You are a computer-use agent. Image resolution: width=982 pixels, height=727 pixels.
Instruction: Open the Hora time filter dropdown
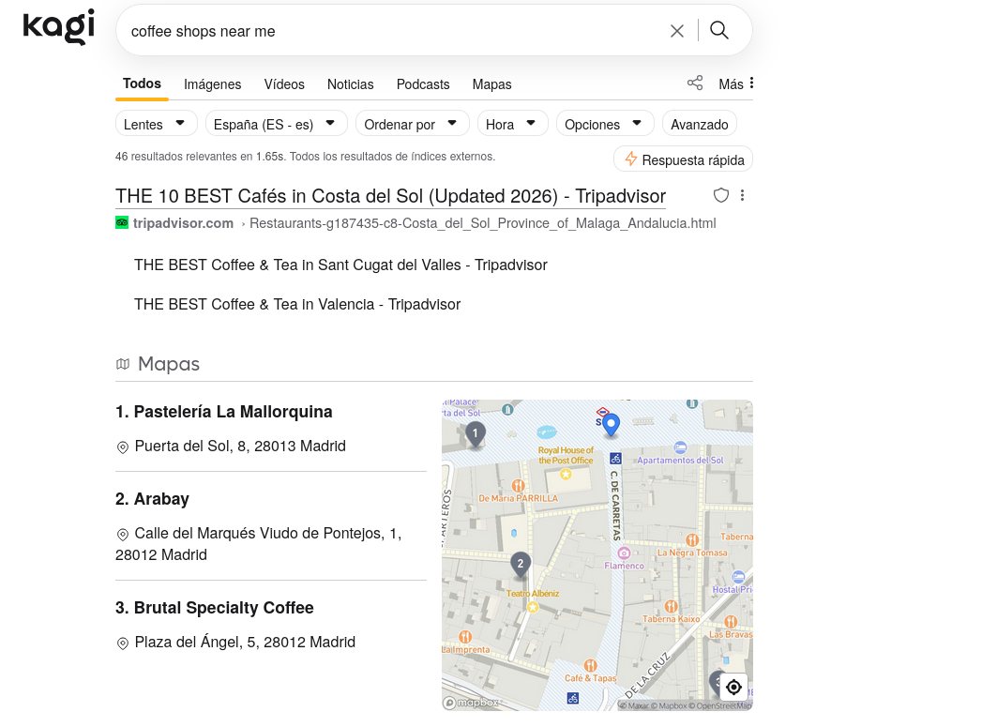tap(512, 124)
